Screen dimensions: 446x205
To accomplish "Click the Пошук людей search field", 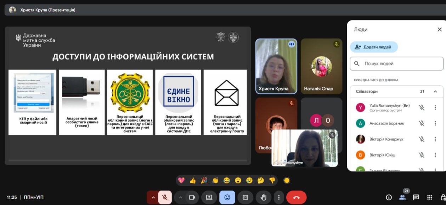I will pyautogui.click(x=396, y=64).
